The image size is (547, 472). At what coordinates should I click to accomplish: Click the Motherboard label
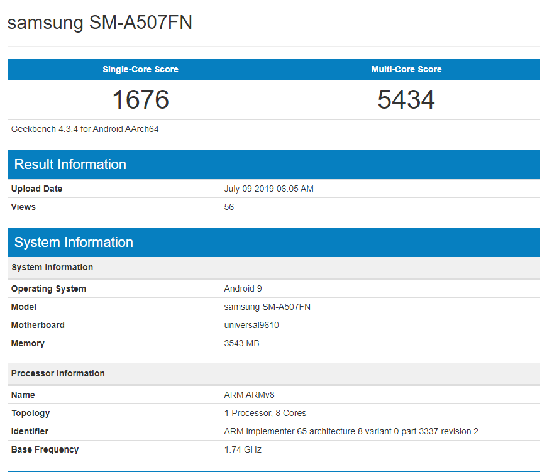click(38, 325)
